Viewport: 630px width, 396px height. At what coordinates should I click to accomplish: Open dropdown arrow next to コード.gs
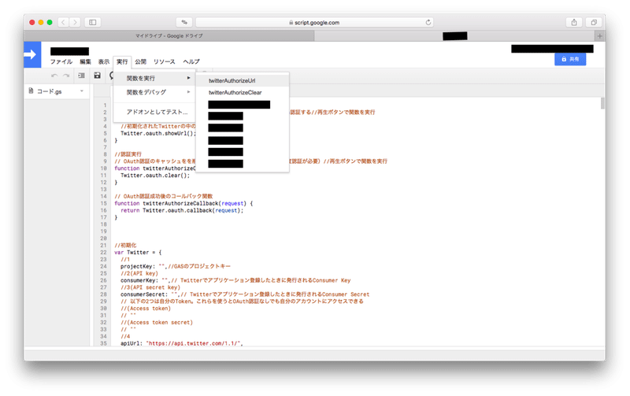click(82, 91)
